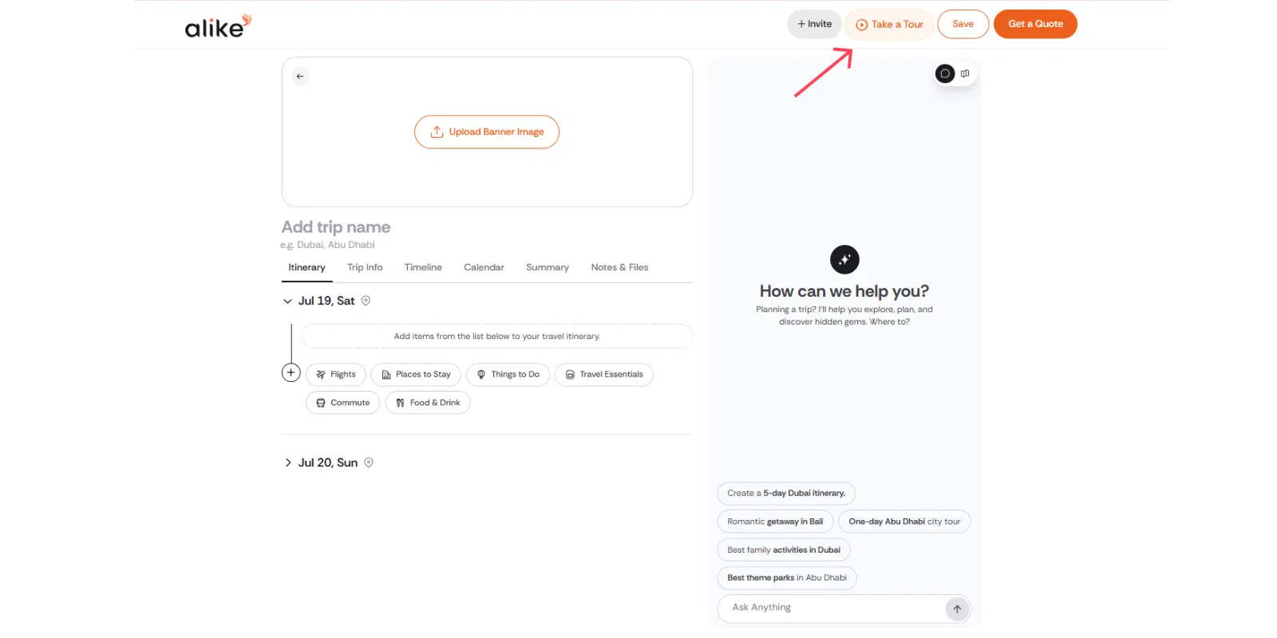The height and width of the screenshot is (638, 1277).
Task: Choose 'Best theme parks in Abu Dhabi' suggestion
Action: 787,578
